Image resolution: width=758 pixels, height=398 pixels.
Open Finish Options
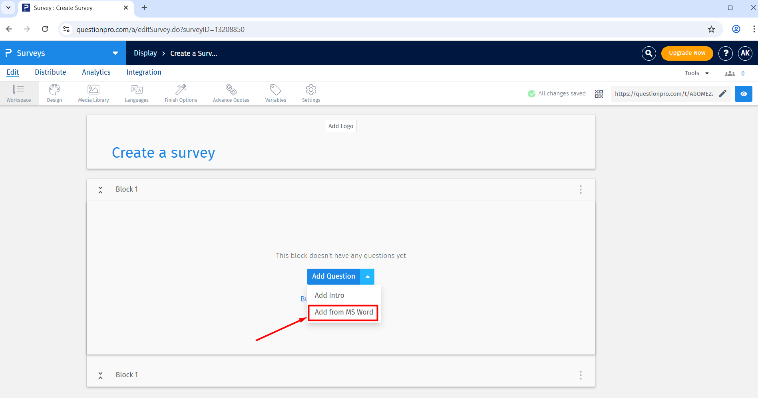(x=181, y=93)
